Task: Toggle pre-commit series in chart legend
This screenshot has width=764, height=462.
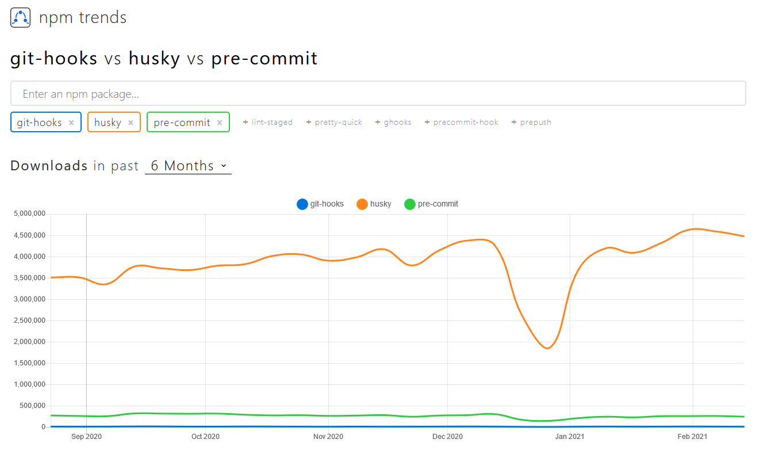Action: click(431, 204)
